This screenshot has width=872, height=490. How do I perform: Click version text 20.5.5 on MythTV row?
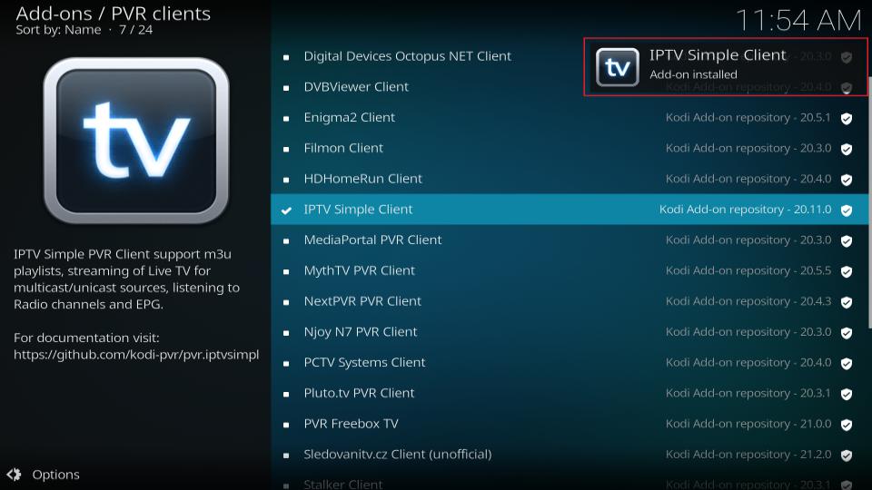pyautogui.click(x=816, y=270)
